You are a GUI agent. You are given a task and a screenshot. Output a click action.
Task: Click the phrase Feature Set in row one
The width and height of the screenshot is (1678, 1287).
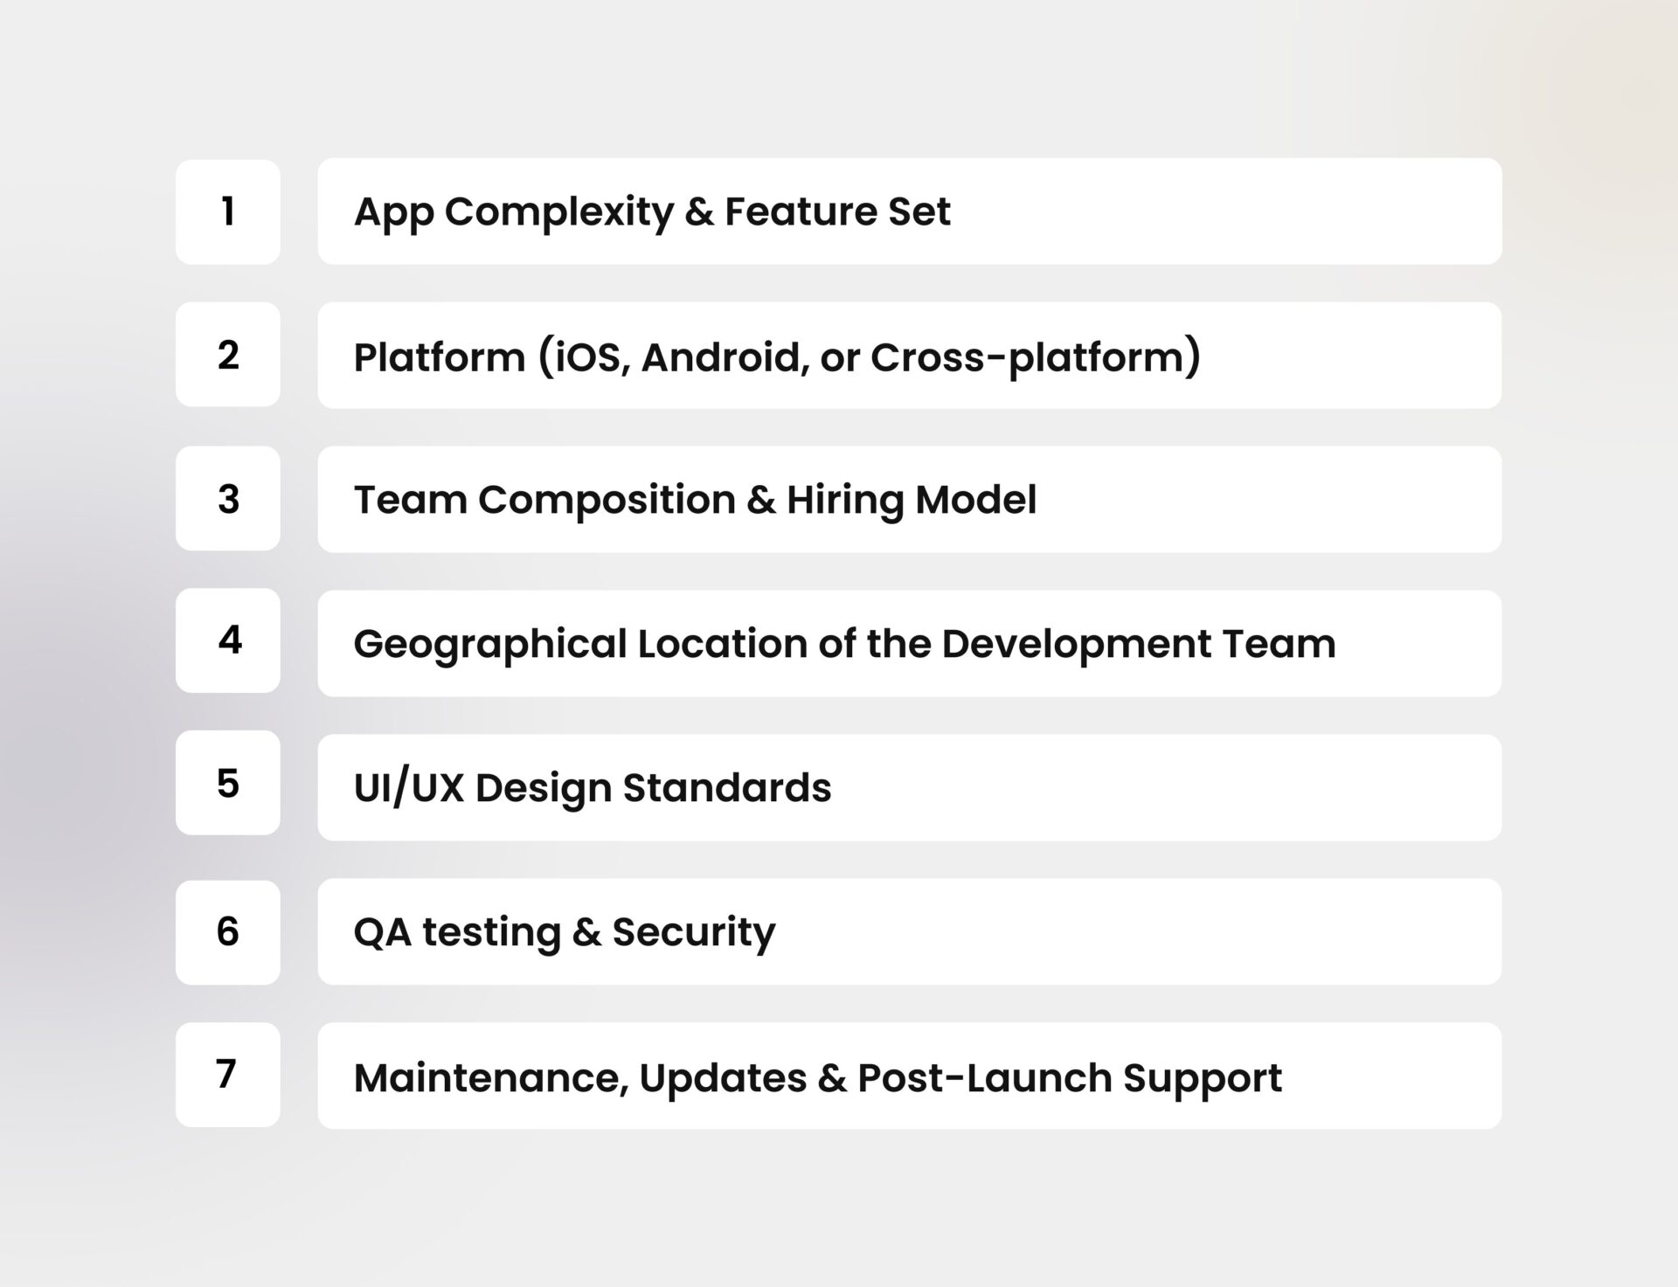(x=835, y=211)
